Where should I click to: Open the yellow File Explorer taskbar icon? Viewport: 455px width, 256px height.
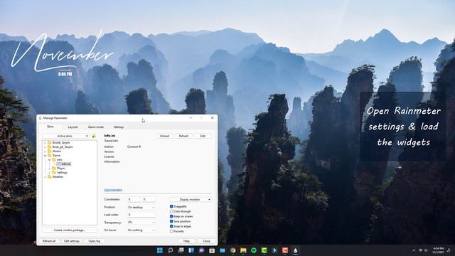[243, 250]
